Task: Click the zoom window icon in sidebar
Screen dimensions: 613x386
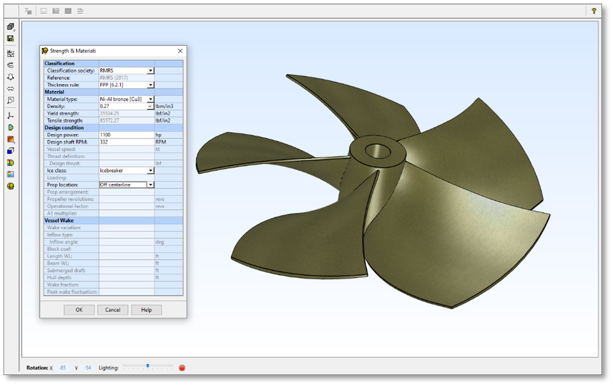Action: click(x=10, y=100)
